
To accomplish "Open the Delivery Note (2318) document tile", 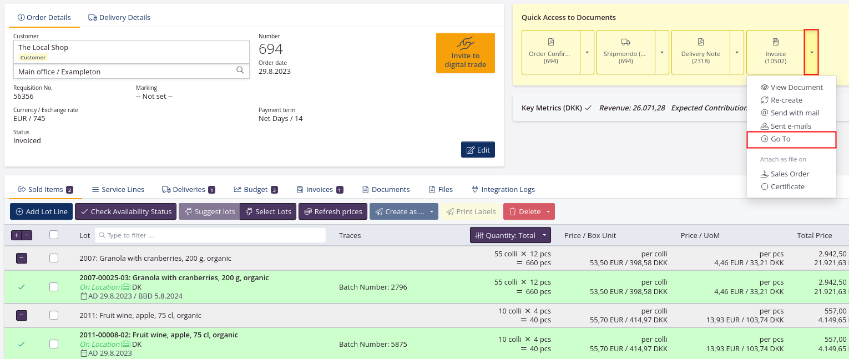I will click(700, 52).
